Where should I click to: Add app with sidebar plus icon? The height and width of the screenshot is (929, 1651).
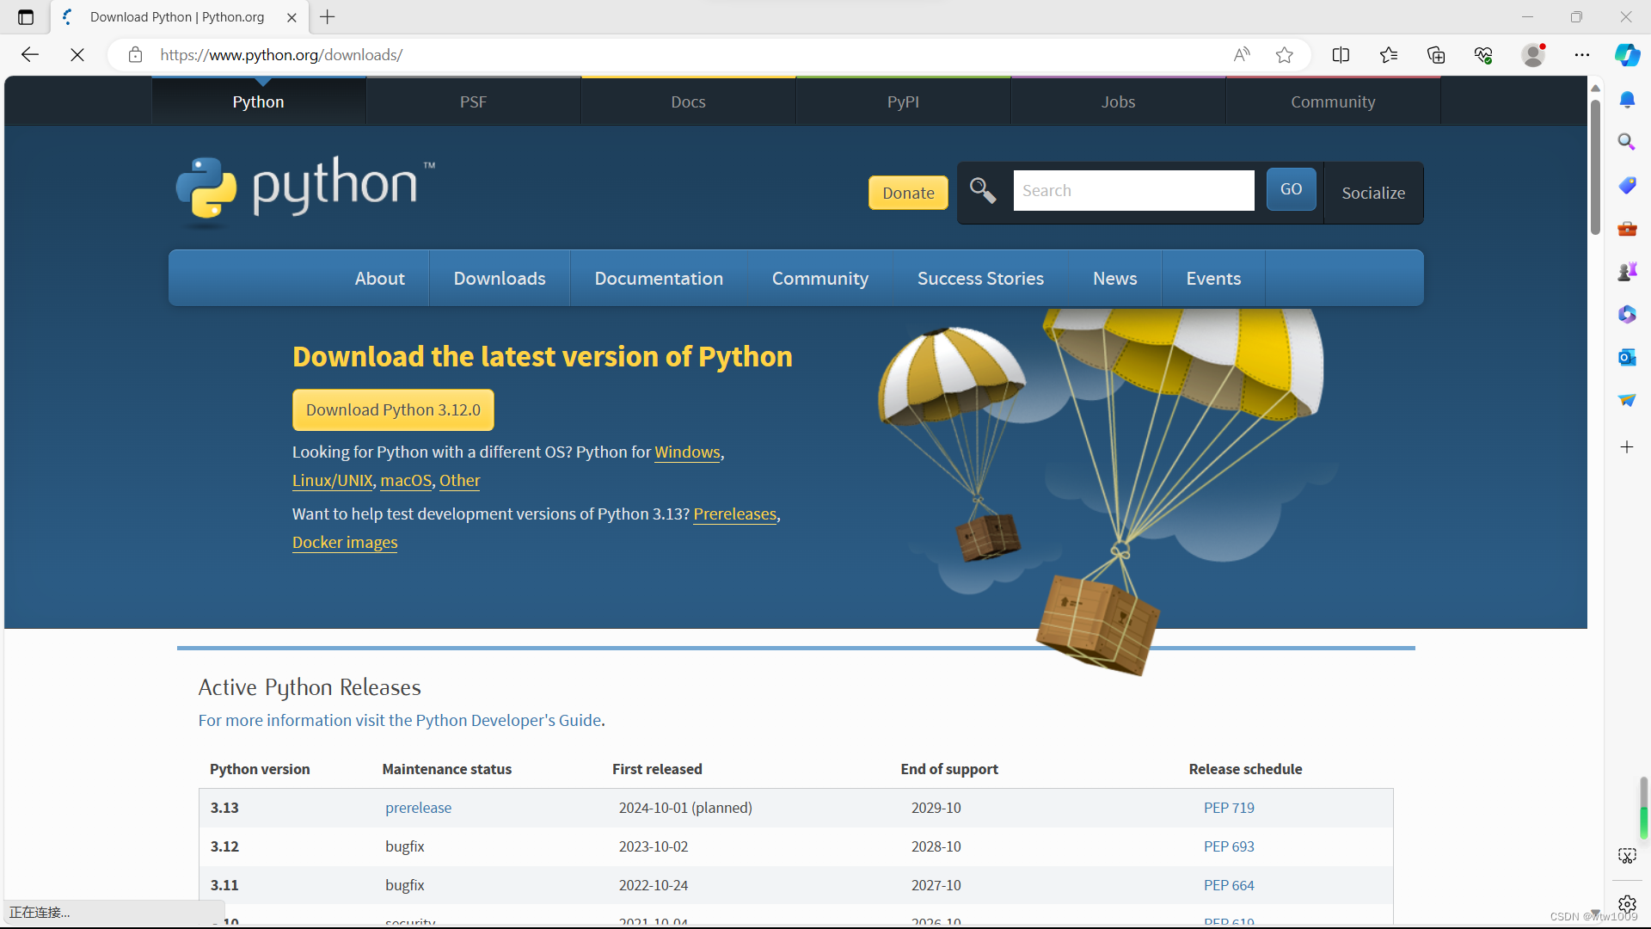point(1627,447)
